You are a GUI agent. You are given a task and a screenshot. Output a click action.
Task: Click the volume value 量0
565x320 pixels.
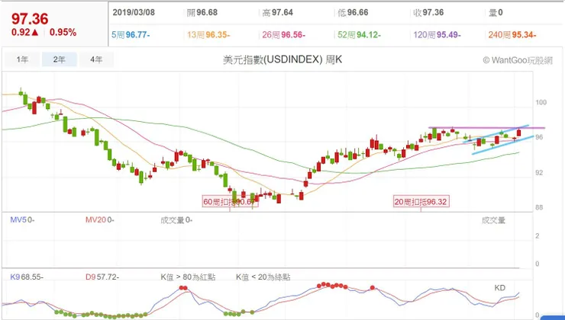pyautogui.click(x=496, y=13)
